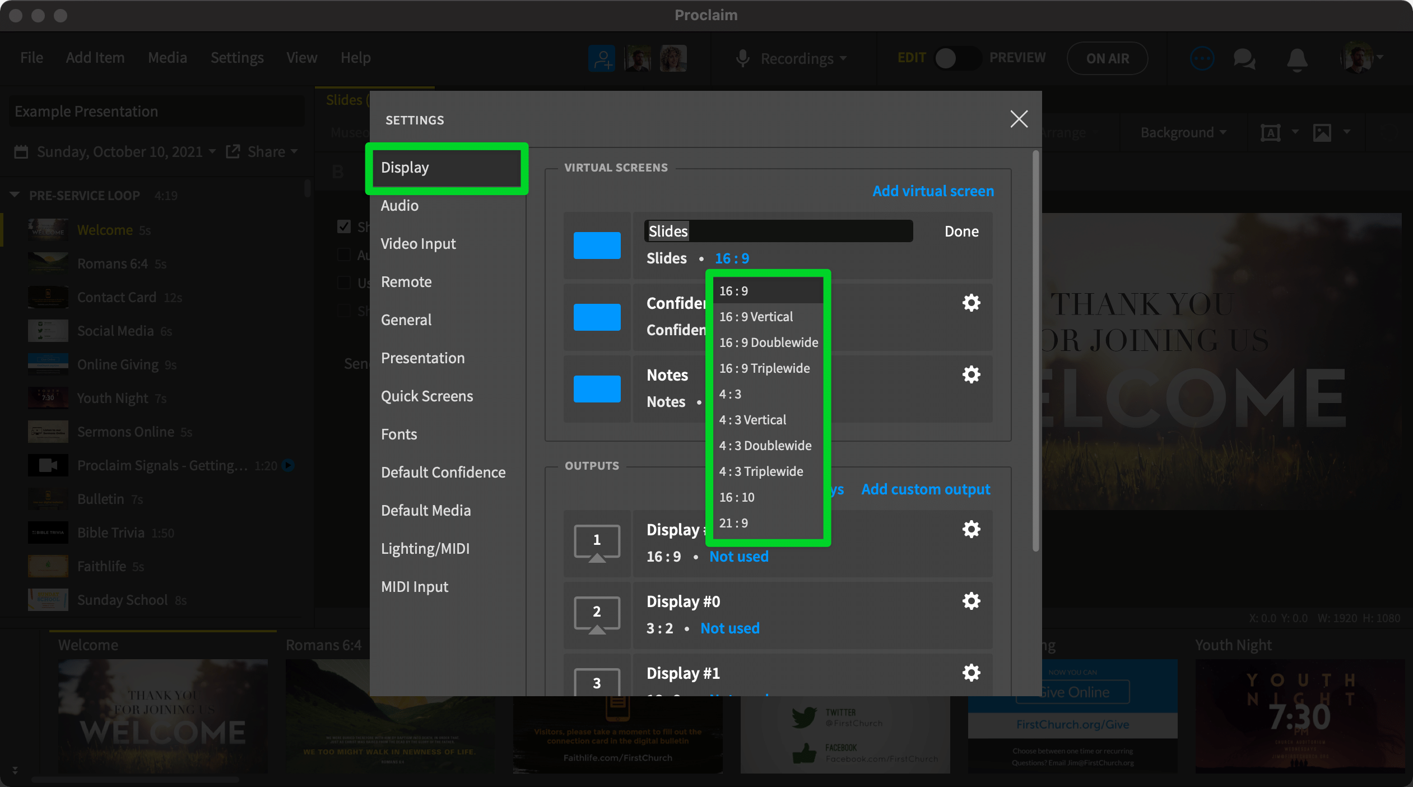Choose 16 : 9 Triplewide aspect ratio
The image size is (1413, 787).
pyautogui.click(x=768, y=368)
